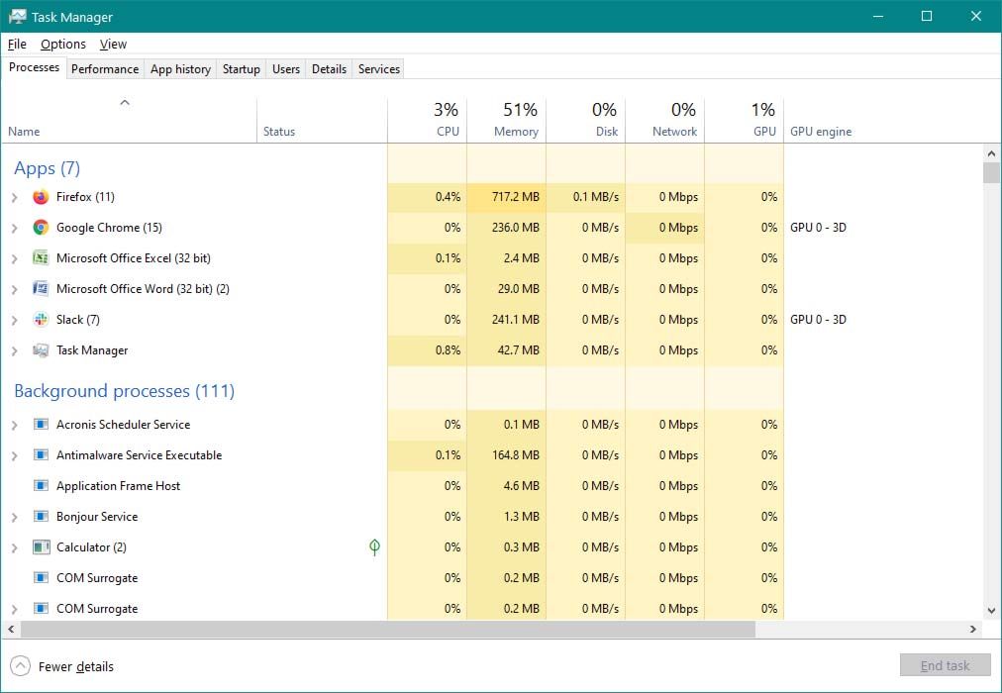The width and height of the screenshot is (1002, 693).
Task: Expand the Microsoft Office Excel entry
Action: [14, 258]
